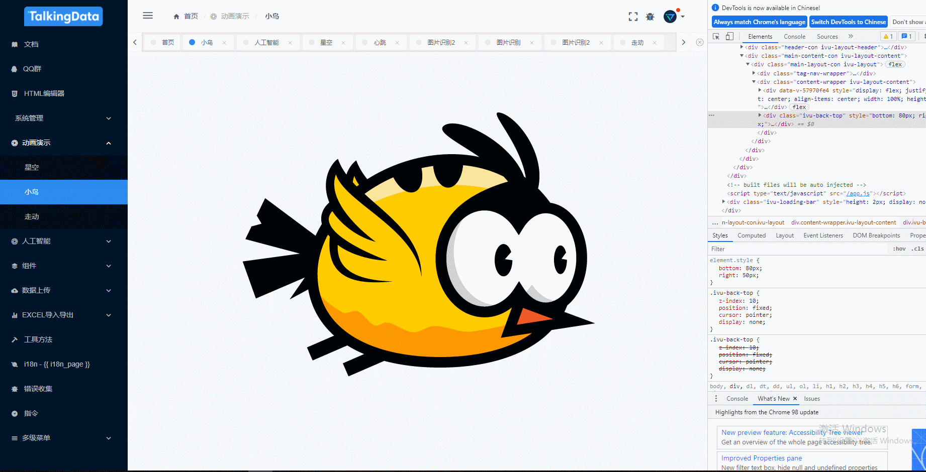Click the hamburger menu icon to collapse sidebar

tap(147, 16)
